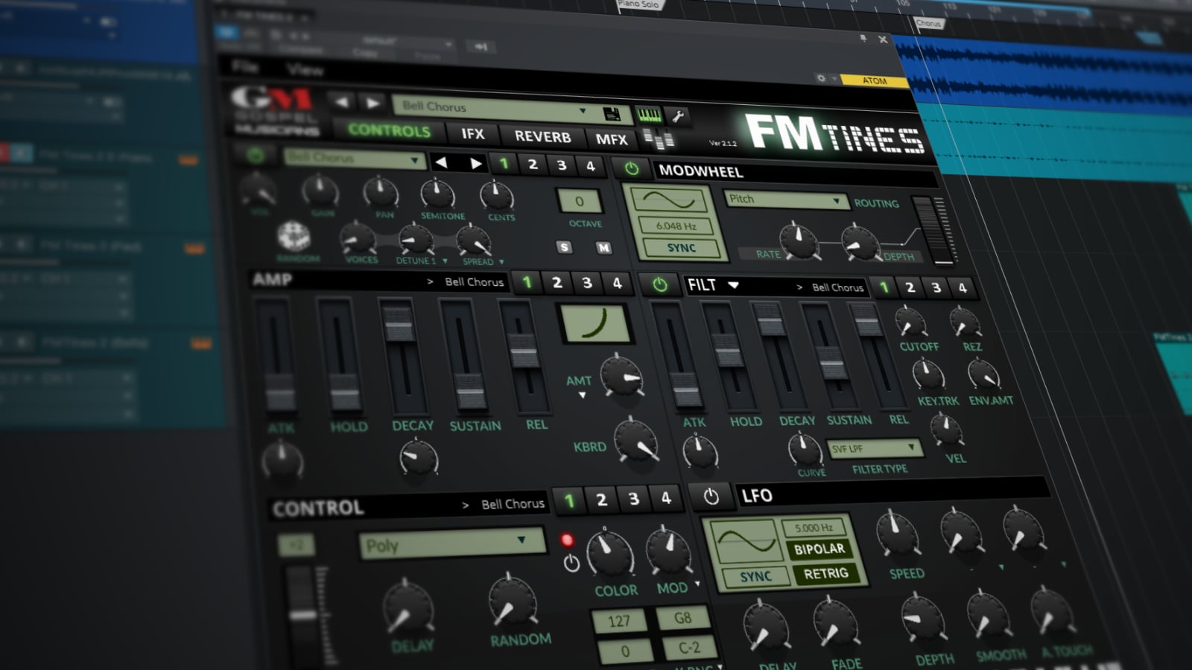Click the modwheel sine waveform display
Image resolution: width=1192 pixels, height=670 pixels.
coord(668,200)
